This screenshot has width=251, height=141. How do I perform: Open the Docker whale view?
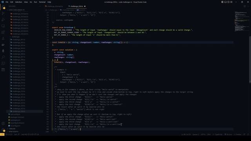click(x=3, y=45)
